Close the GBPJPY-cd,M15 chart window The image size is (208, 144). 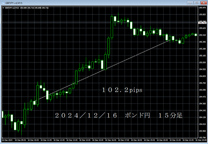pyautogui.click(x=203, y=3)
